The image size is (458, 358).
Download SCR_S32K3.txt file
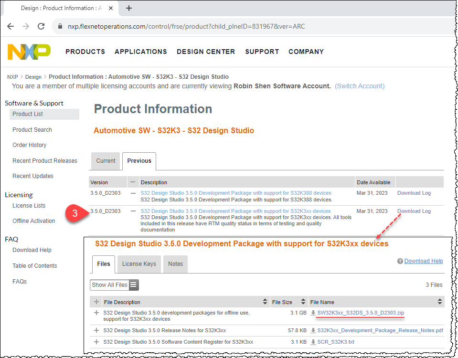(x=336, y=342)
